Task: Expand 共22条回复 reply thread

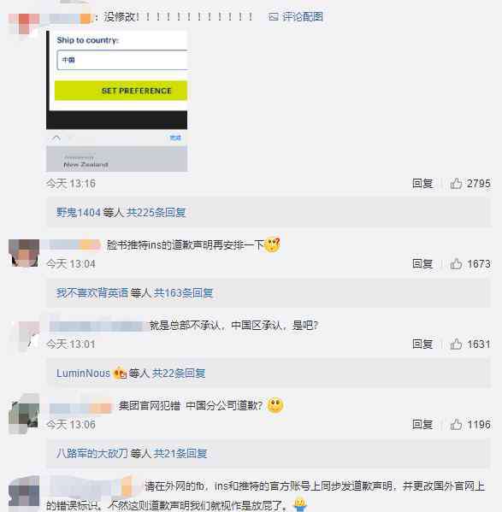Action: (179, 374)
